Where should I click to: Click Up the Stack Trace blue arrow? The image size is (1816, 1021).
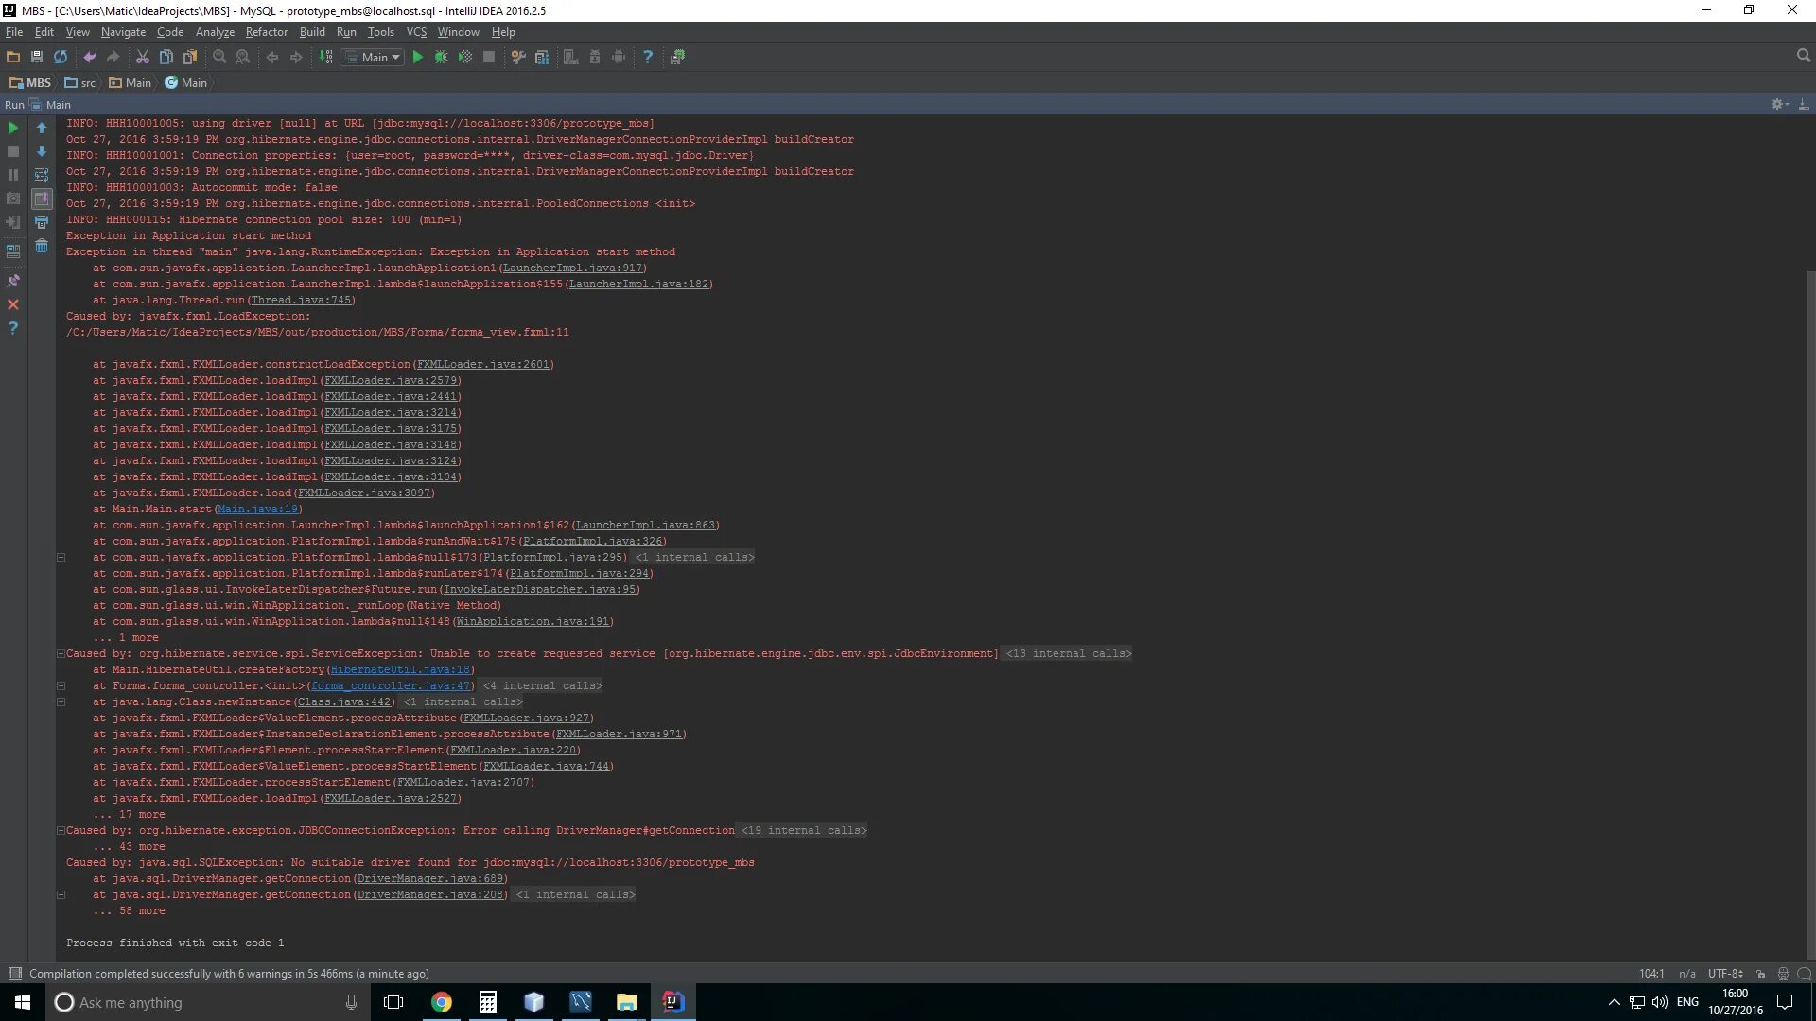click(x=42, y=128)
